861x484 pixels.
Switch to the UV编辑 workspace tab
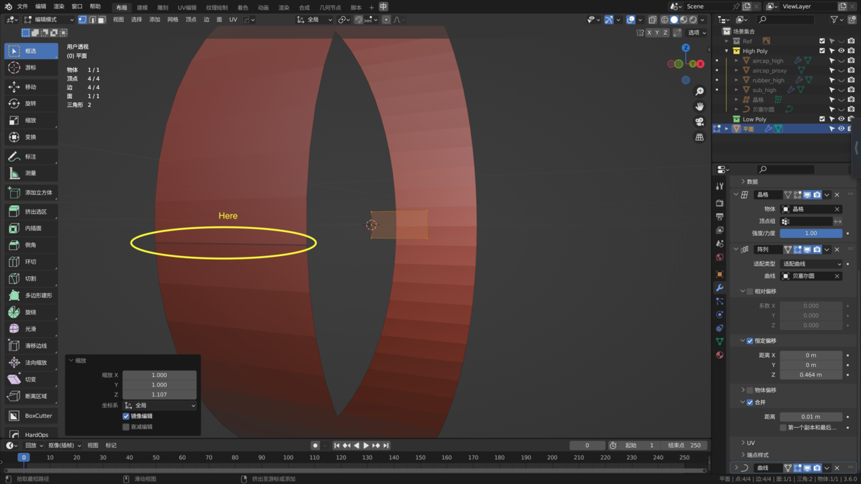(x=187, y=7)
